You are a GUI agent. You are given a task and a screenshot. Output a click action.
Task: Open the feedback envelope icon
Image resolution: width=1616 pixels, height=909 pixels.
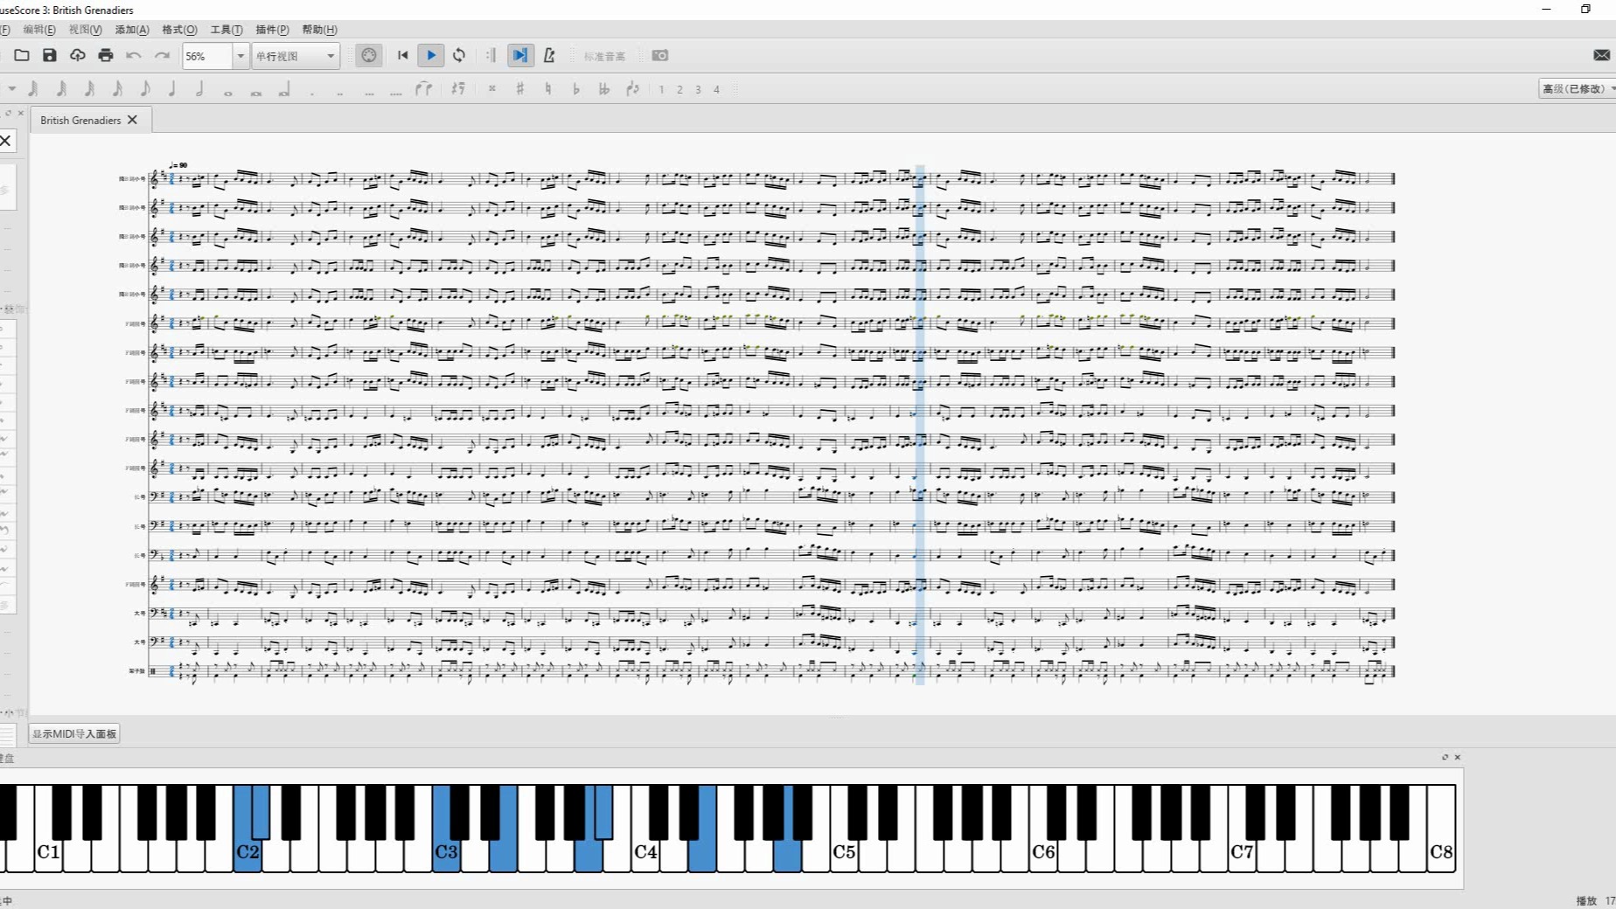pos(1601,55)
